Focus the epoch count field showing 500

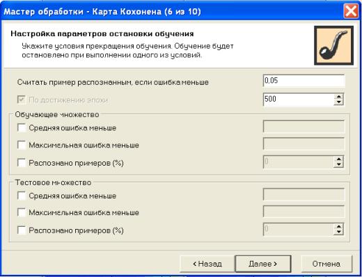299,100
